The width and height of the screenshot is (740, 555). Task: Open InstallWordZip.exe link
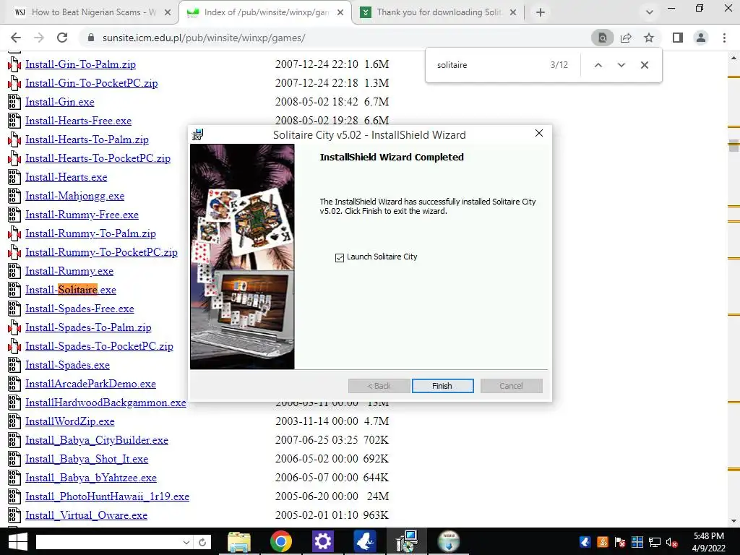click(x=70, y=421)
